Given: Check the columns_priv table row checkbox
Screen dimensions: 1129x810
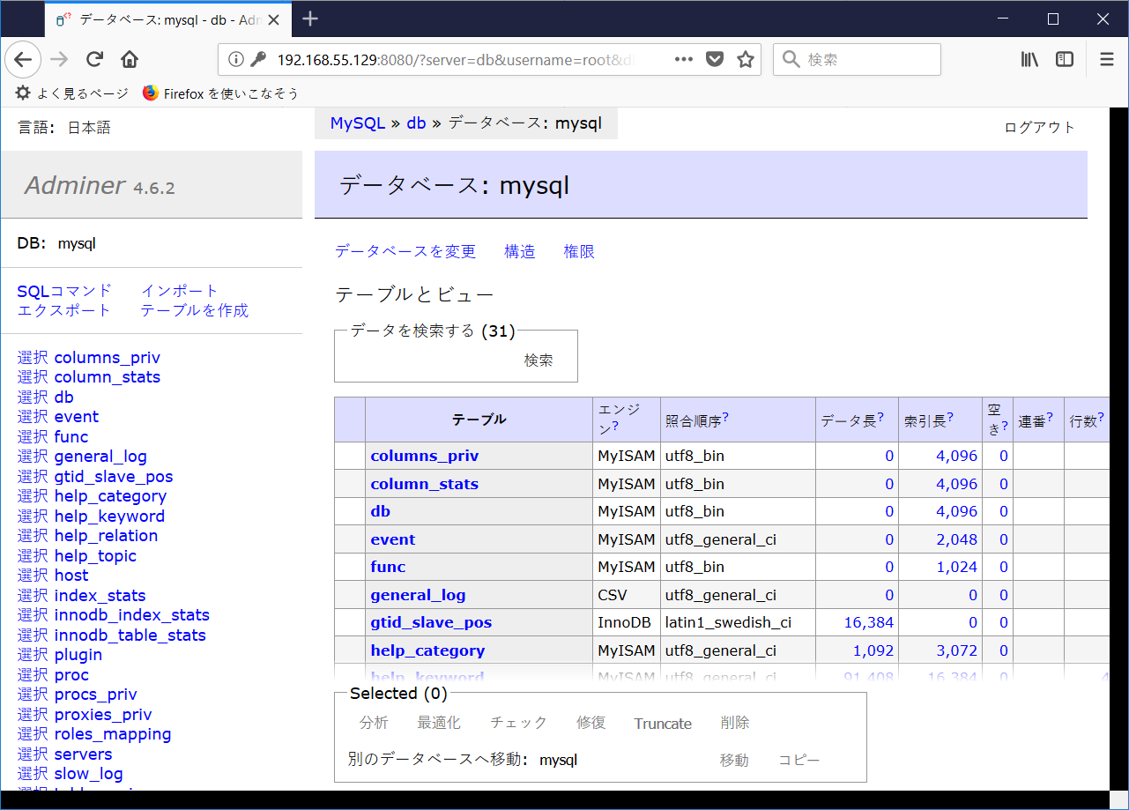Looking at the screenshot, I should [x=349, y=456].
